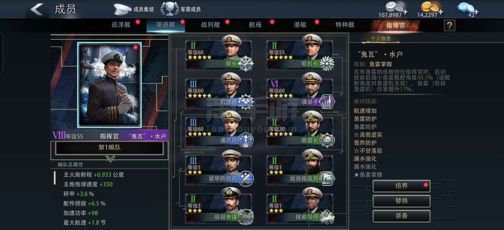Click the 填装手 ammo role icon
This screenshot has width=504, height=230.
(x=327, y=102)
